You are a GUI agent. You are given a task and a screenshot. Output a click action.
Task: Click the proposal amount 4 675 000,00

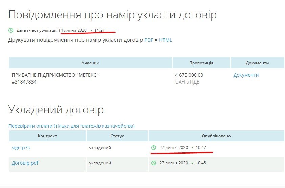(x=189, y=75)
